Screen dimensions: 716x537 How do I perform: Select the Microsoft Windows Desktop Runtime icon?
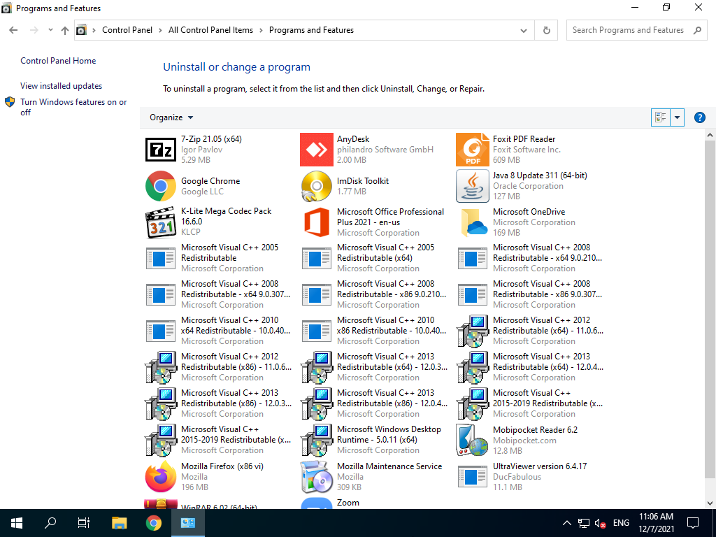point(317,441)
